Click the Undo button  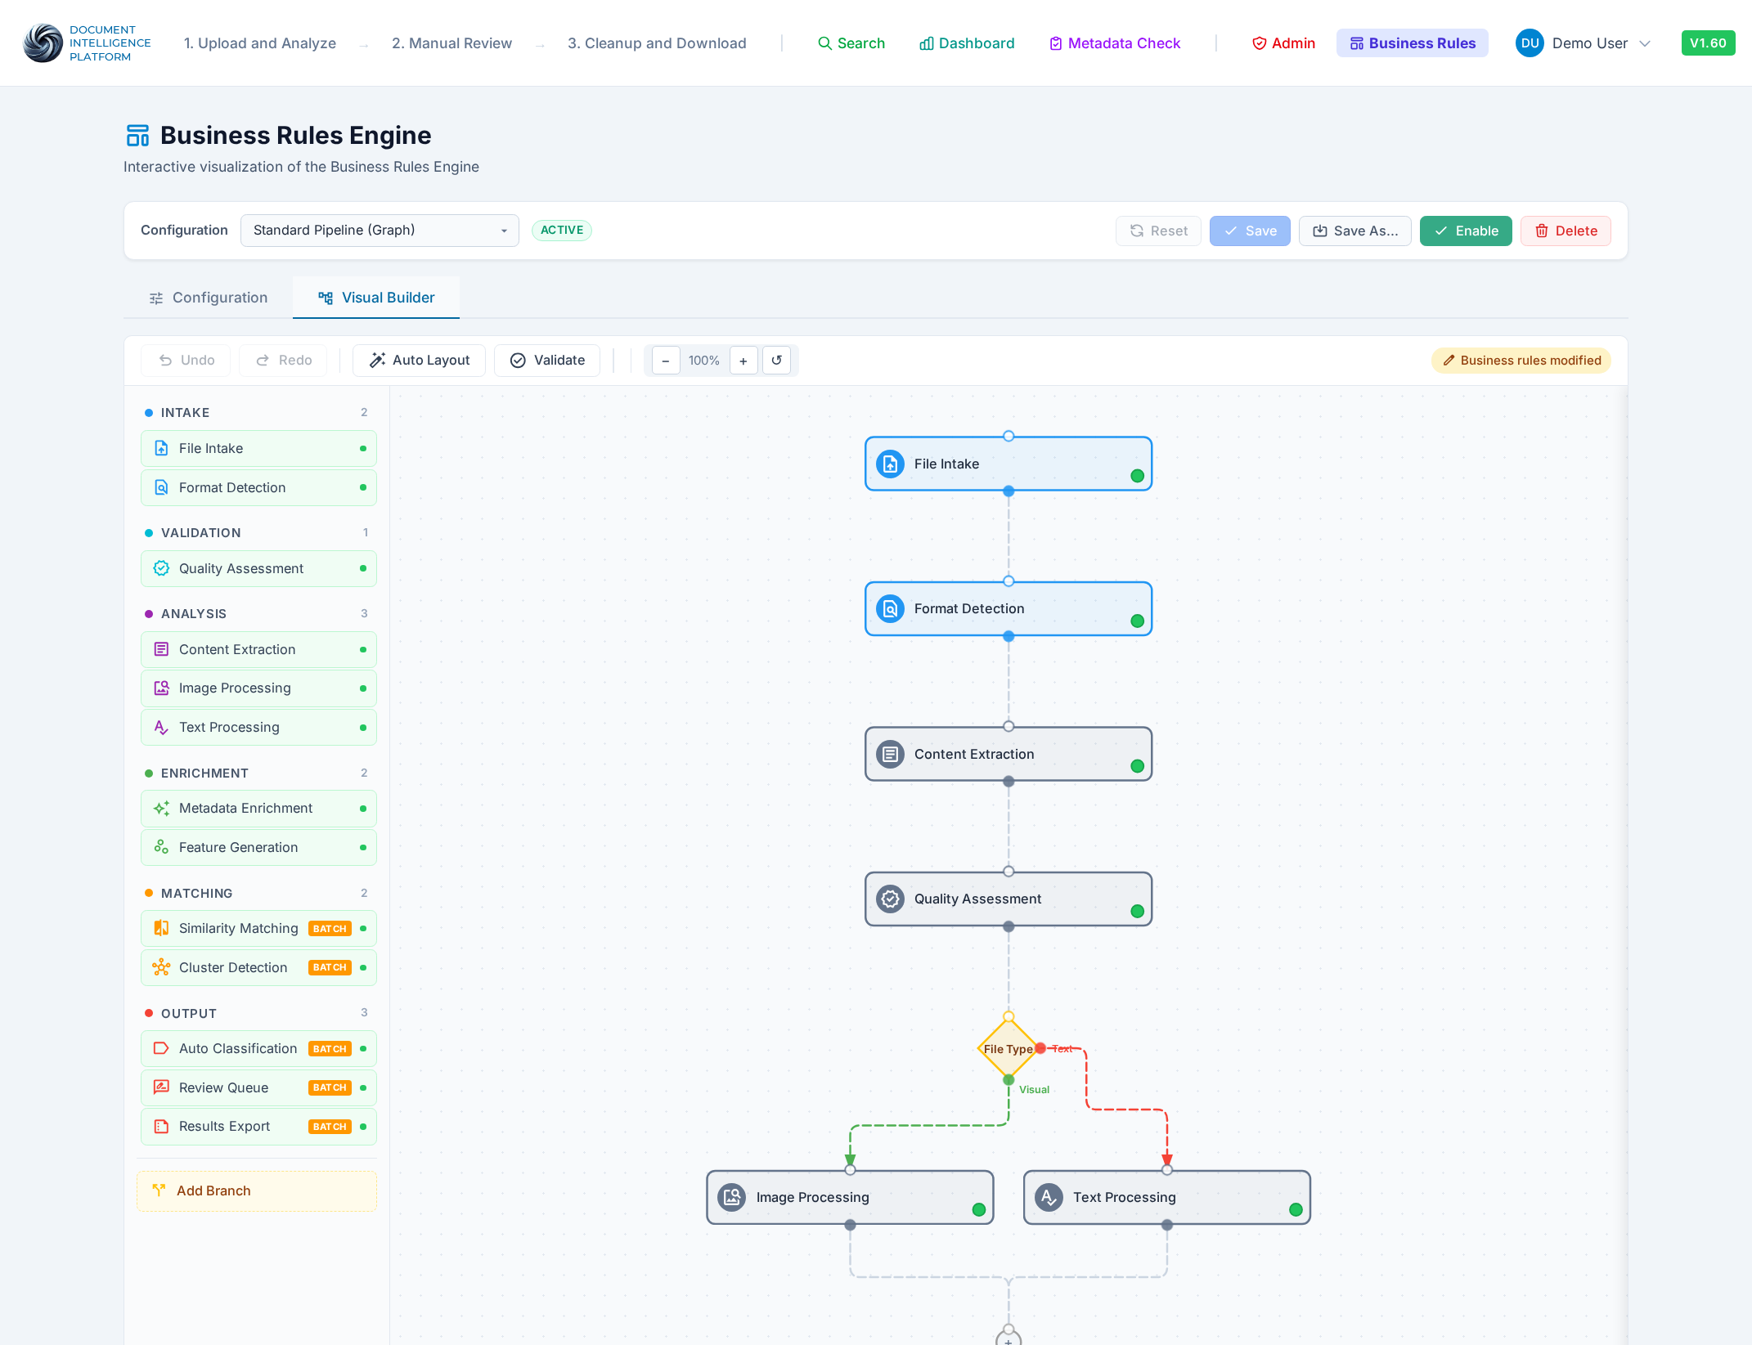pyautogui.click(x=186, y=361)
